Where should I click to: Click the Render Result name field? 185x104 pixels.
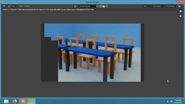(x=87, y=6)
